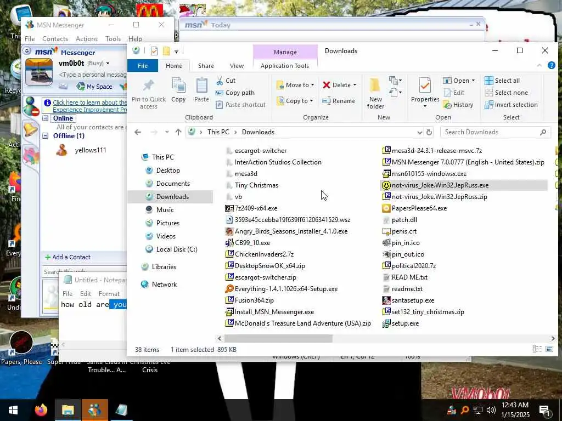Screen dimensions: 562x421
Task: Switch to large icons view in status bar
Action: 549,349
